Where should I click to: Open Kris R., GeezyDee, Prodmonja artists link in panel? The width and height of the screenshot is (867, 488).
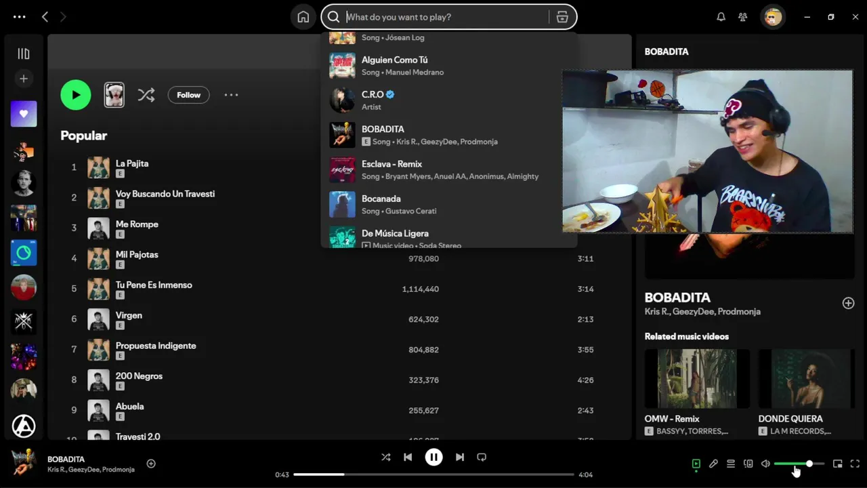[x=702, y=312]
